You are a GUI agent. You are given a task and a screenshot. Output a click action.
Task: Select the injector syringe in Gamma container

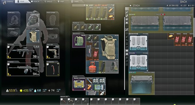click(x=89, y=81)
